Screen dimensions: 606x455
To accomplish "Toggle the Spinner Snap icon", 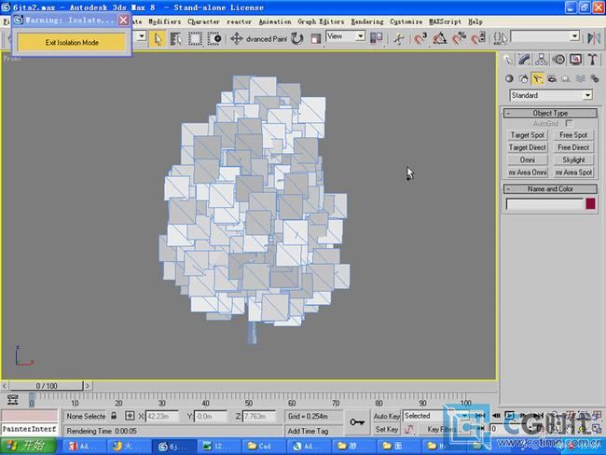I will pyautogui.click(x=478, y=38).
